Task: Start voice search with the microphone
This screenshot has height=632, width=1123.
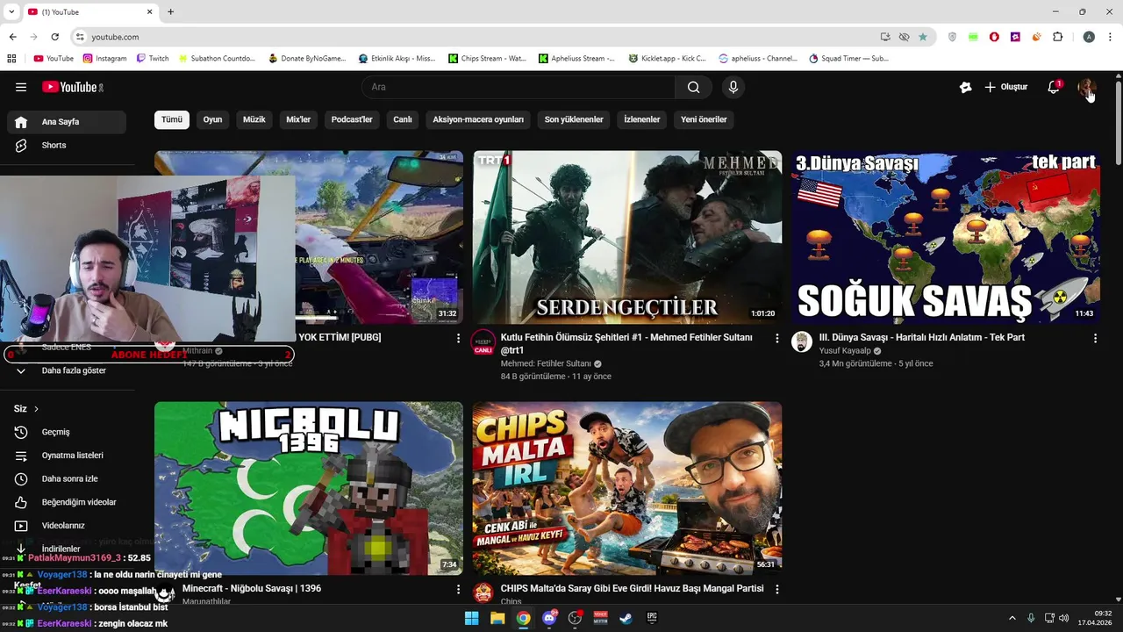Action: click(733, 87)
